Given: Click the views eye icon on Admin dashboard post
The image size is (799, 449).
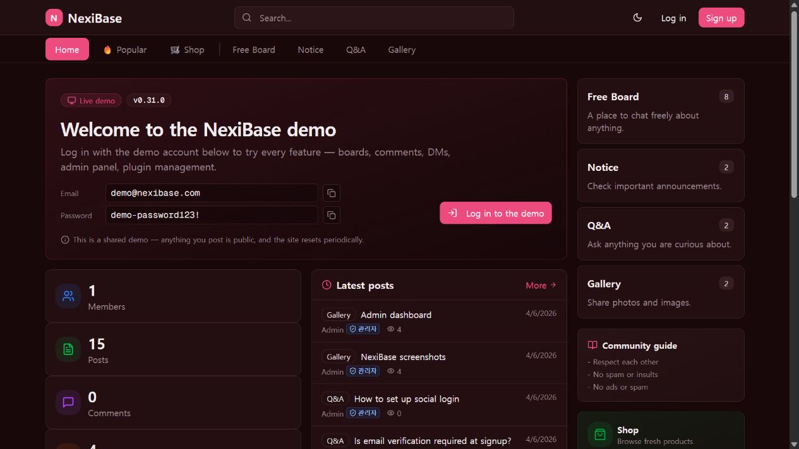Looking at the screenshot, I should pyautogui.click(x=390, y=329).
